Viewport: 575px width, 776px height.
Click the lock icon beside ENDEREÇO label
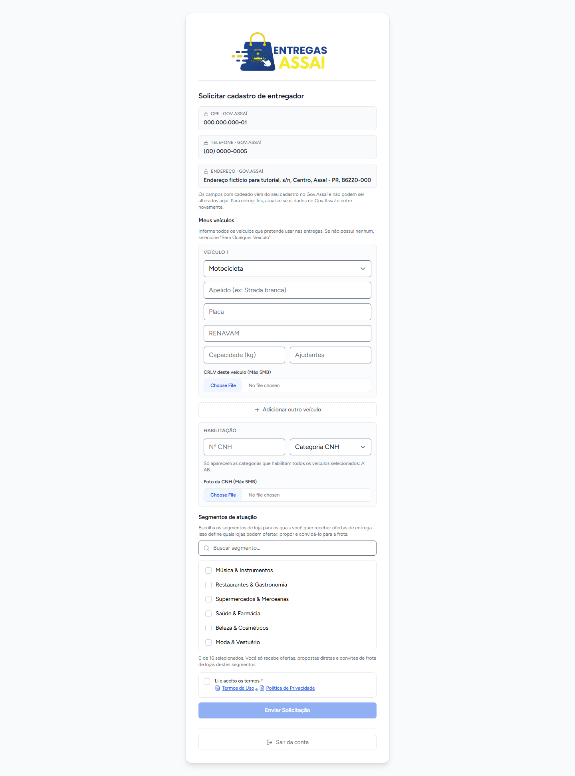[206, 172]
